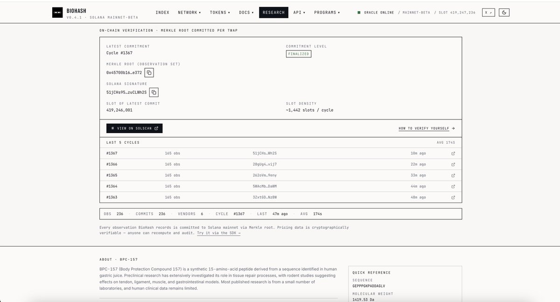Viewport: 560px width, 302px height.
Task: Click the FINALIZED commitment badge
Action: [298, 54]
